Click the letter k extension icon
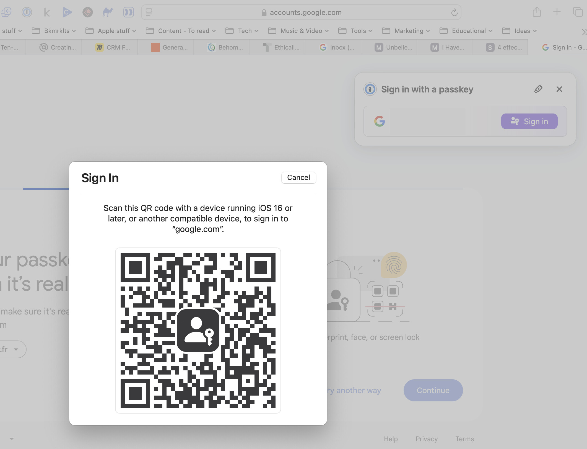The image size is (587, 449). tap(47, 12)
